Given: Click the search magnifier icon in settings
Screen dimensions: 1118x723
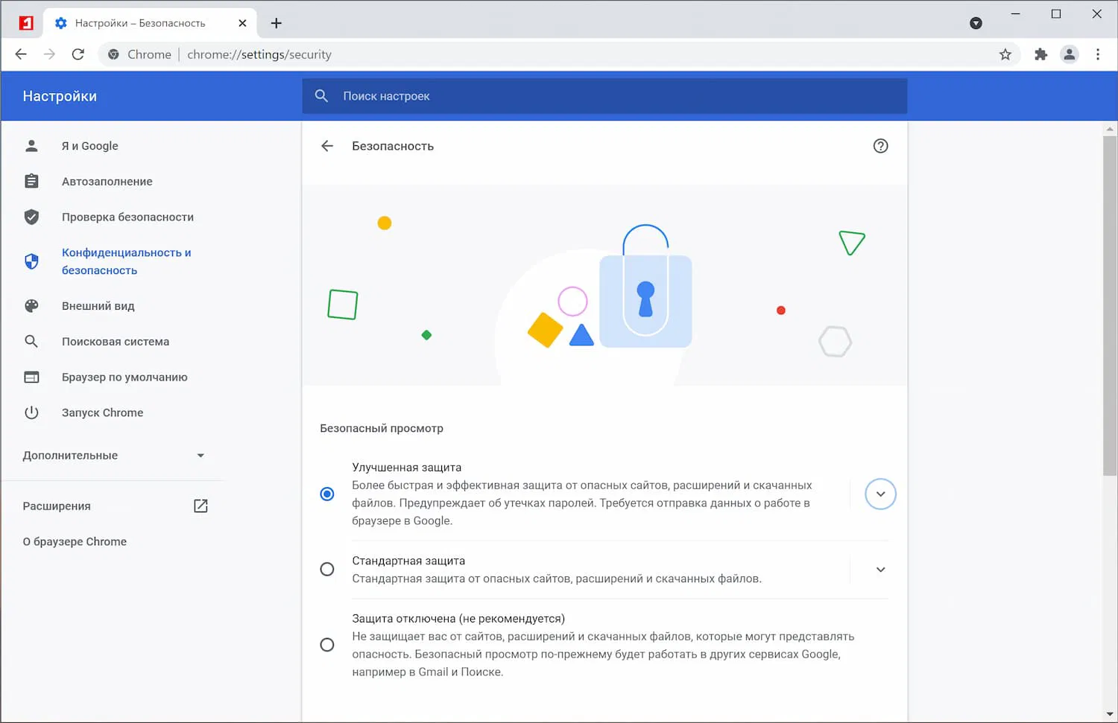Looking at the screenshot, I should [321, 96].
